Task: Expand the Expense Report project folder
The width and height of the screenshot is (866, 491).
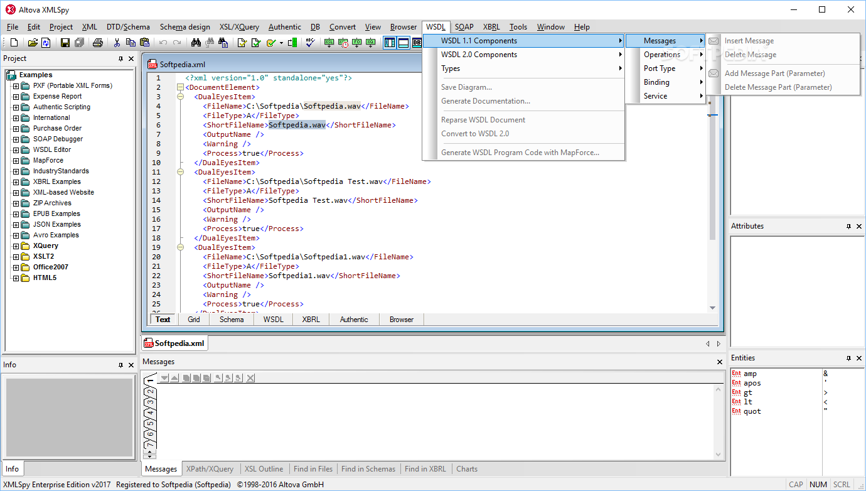Action: [x=16, y=96]
